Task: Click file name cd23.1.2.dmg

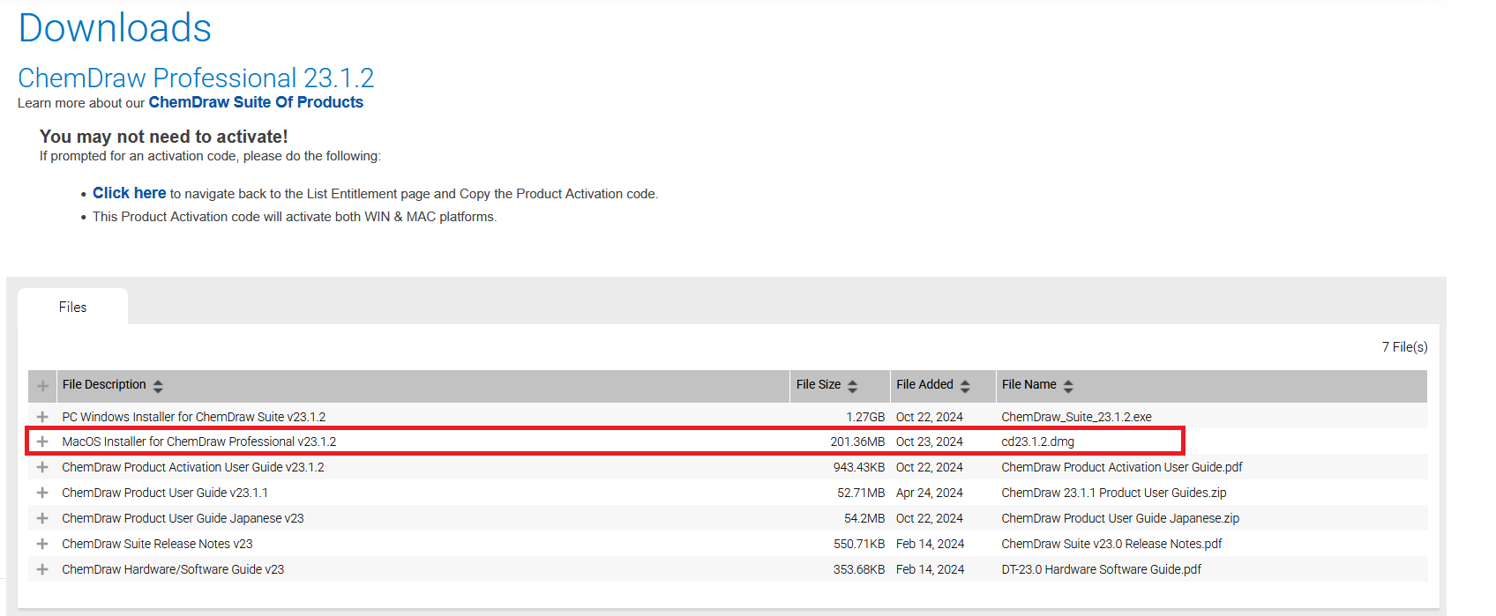Action: (x=1037, y=442)
